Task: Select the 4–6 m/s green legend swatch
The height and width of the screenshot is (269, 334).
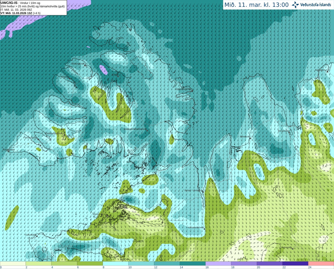Action: [64, 264]
